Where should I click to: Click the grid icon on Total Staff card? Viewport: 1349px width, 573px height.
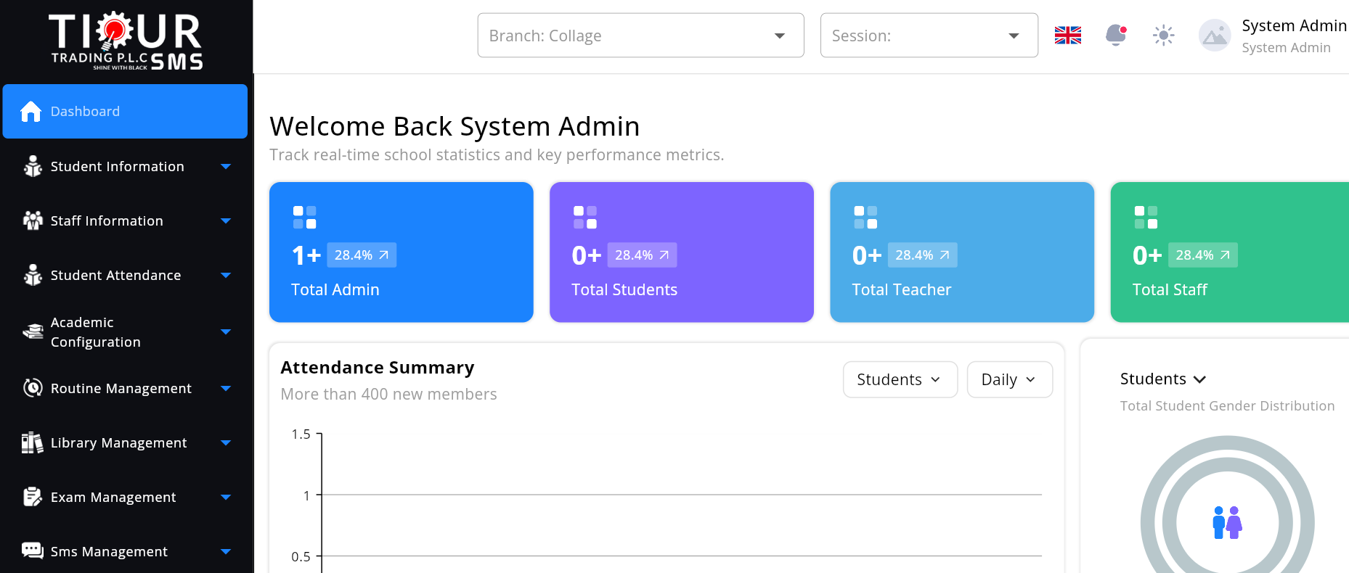point(1146,217)
